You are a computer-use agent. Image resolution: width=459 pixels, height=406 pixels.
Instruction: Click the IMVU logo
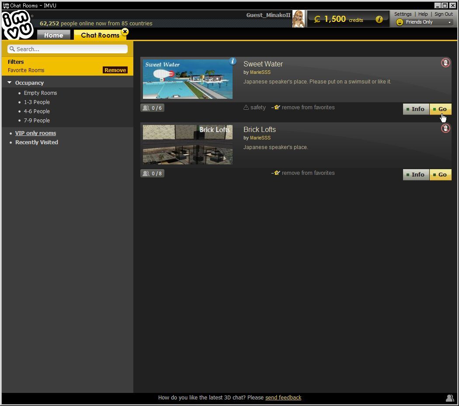click(x=17, y=24)
